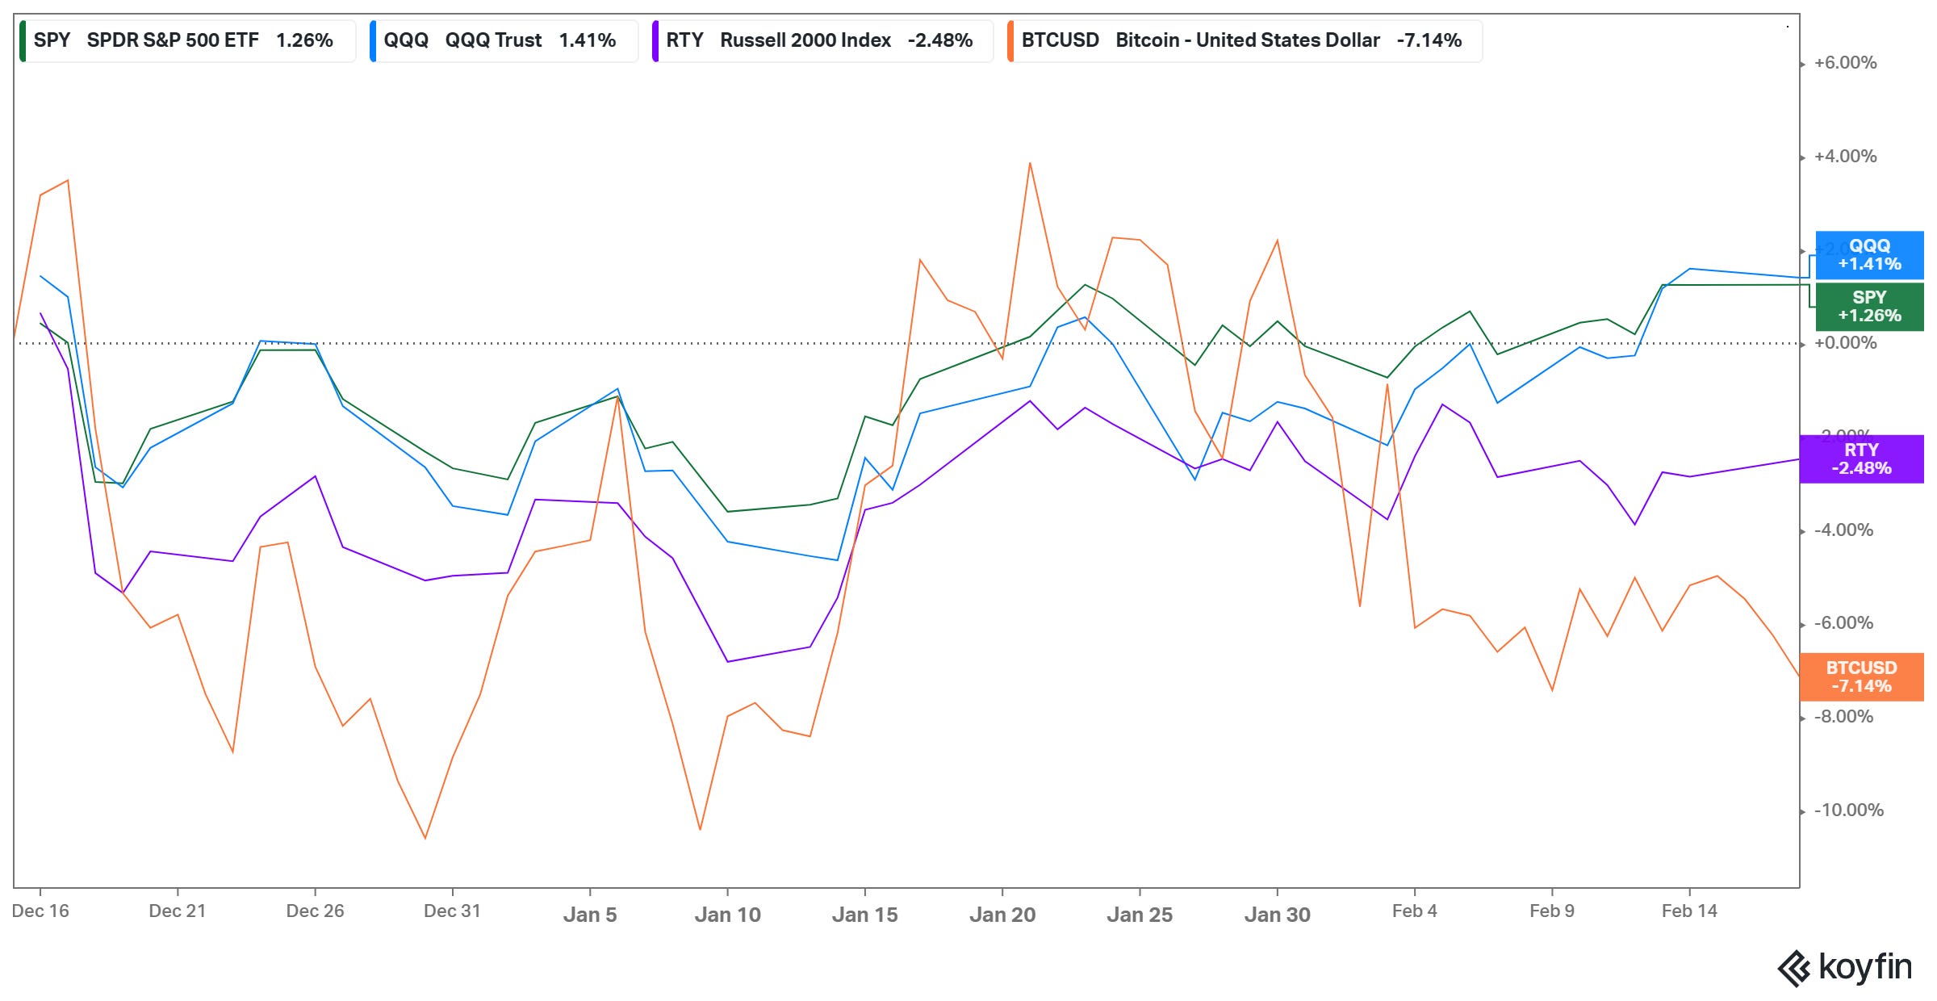The image size is (1937, 1001).
Task: Click the Dec 16 date axis label
Action: pos(40,911)
